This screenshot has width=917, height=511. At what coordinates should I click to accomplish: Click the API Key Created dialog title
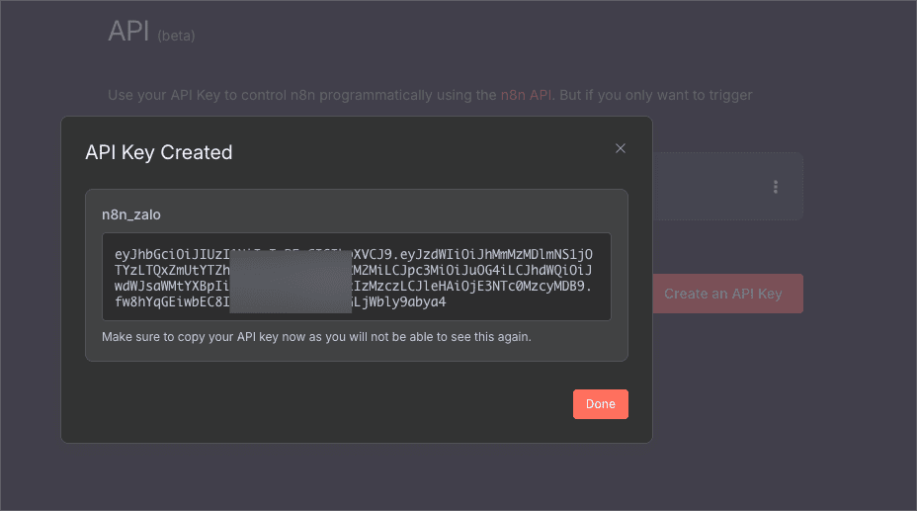(x=159, y=152)
